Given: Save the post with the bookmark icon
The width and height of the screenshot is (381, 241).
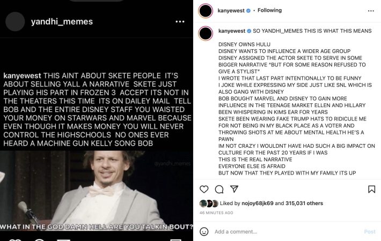Looking at the screenshot, I should click(371, 189).
